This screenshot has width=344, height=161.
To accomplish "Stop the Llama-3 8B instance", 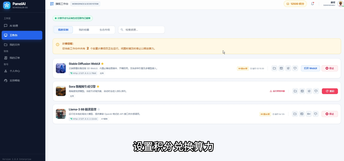I will tap(330, 114).
